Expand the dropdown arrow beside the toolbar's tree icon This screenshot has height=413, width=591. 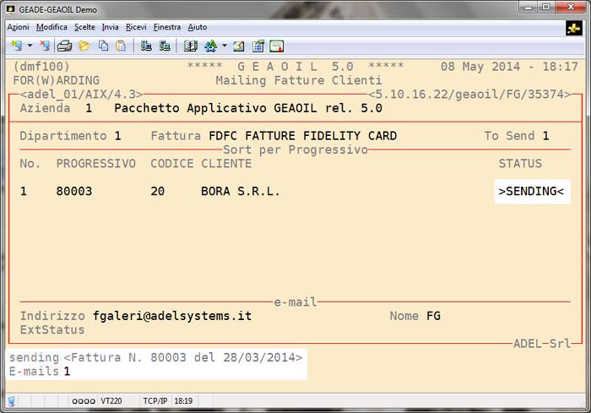pyautogui.click(x=225, y=46)
